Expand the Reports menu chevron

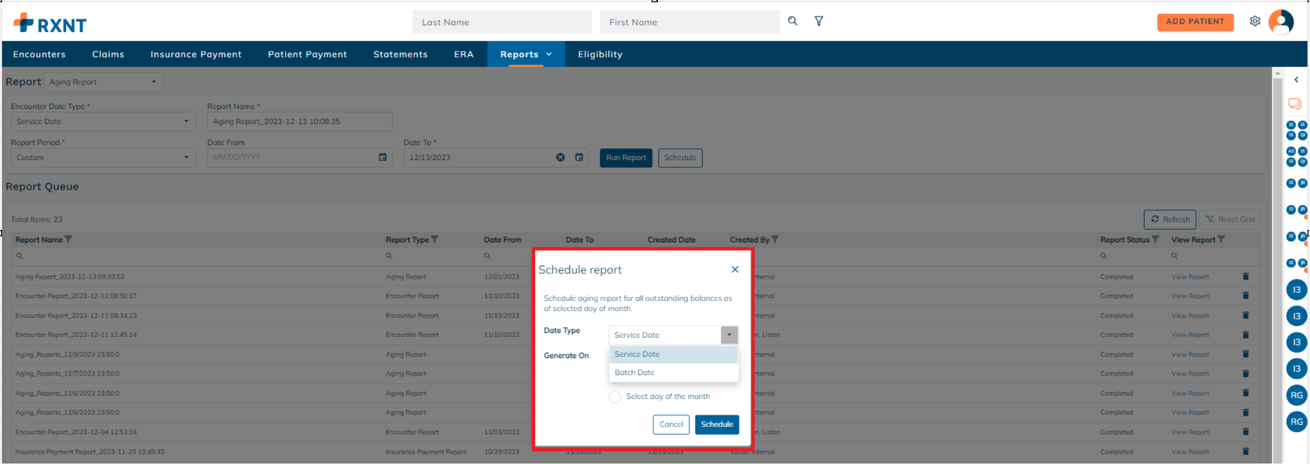549,54
